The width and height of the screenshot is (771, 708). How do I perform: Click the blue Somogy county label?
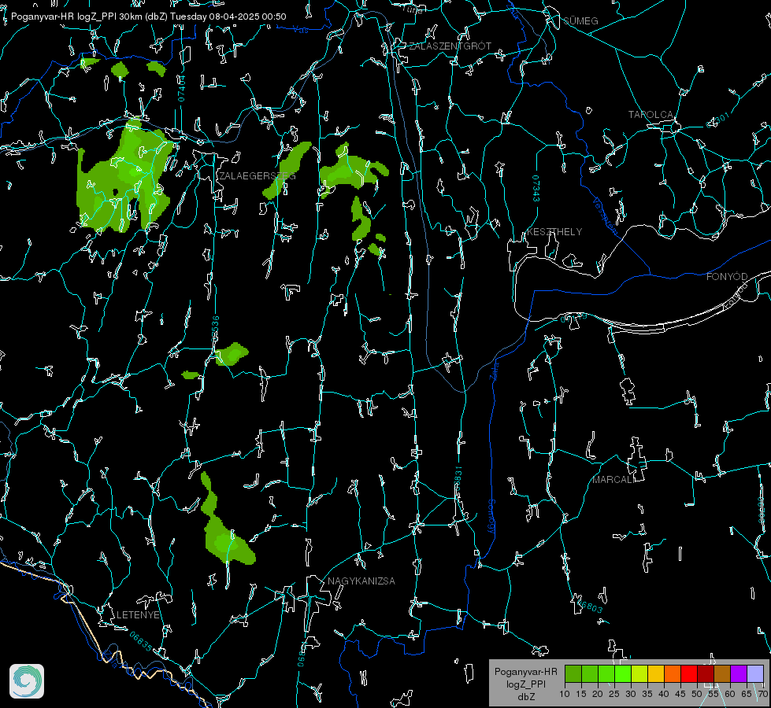(x=491, y=517)
